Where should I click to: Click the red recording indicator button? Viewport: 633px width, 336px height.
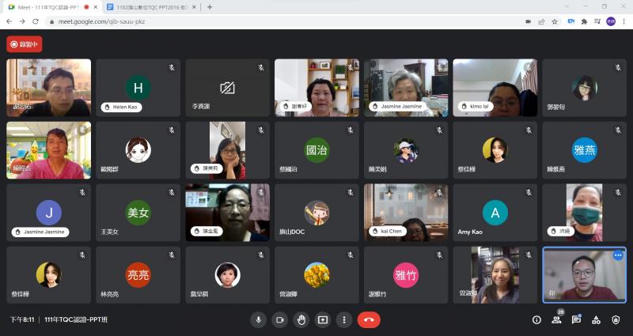point(24,44)
